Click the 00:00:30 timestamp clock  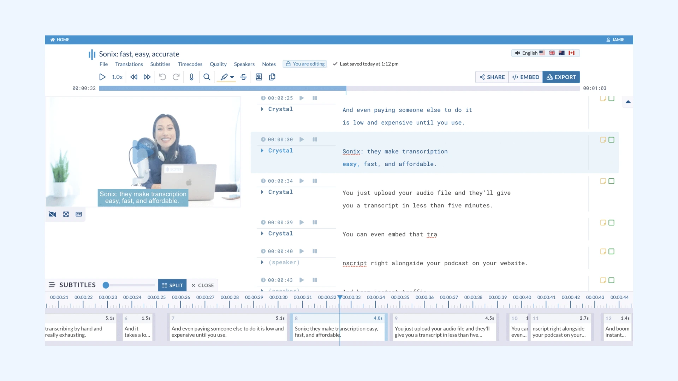click(x=263, y=139)
